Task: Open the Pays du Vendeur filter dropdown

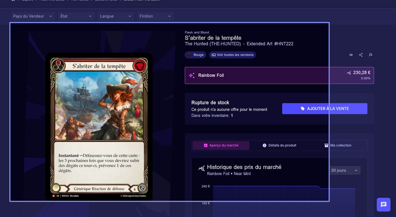Action: (x=33, y=16)
